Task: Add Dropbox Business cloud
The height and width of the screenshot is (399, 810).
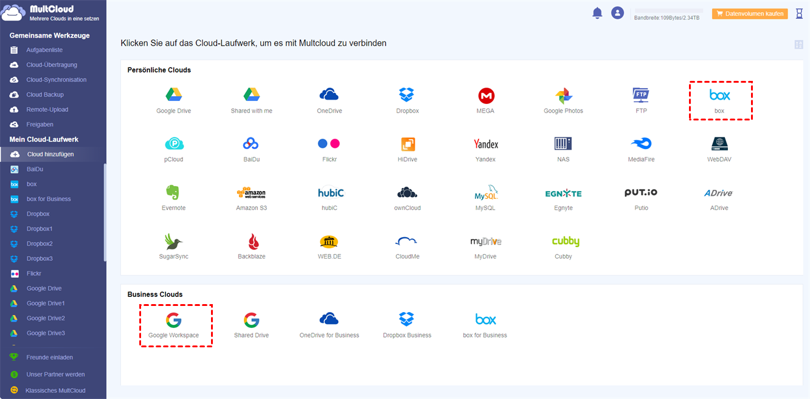Action: pos(407,325)
